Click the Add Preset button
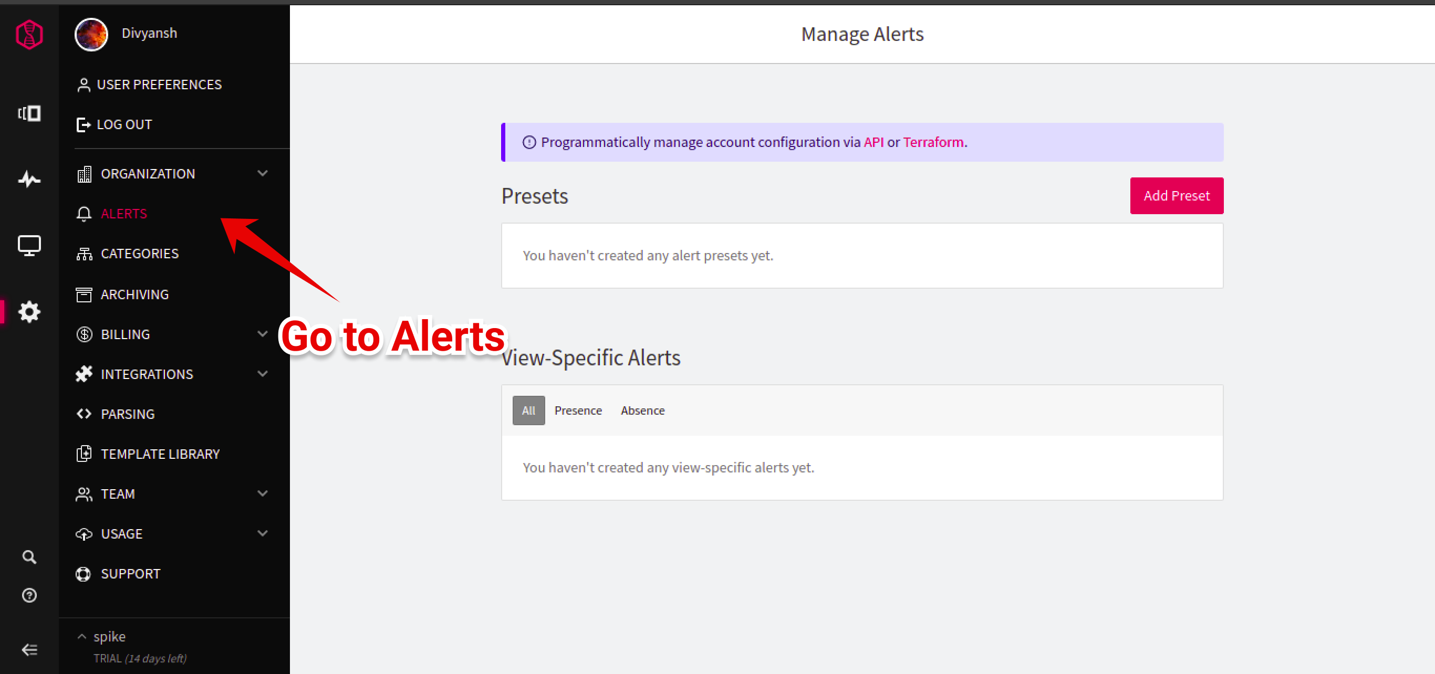The height and width of the screenshot is (674, 1435). (1176, 196)
